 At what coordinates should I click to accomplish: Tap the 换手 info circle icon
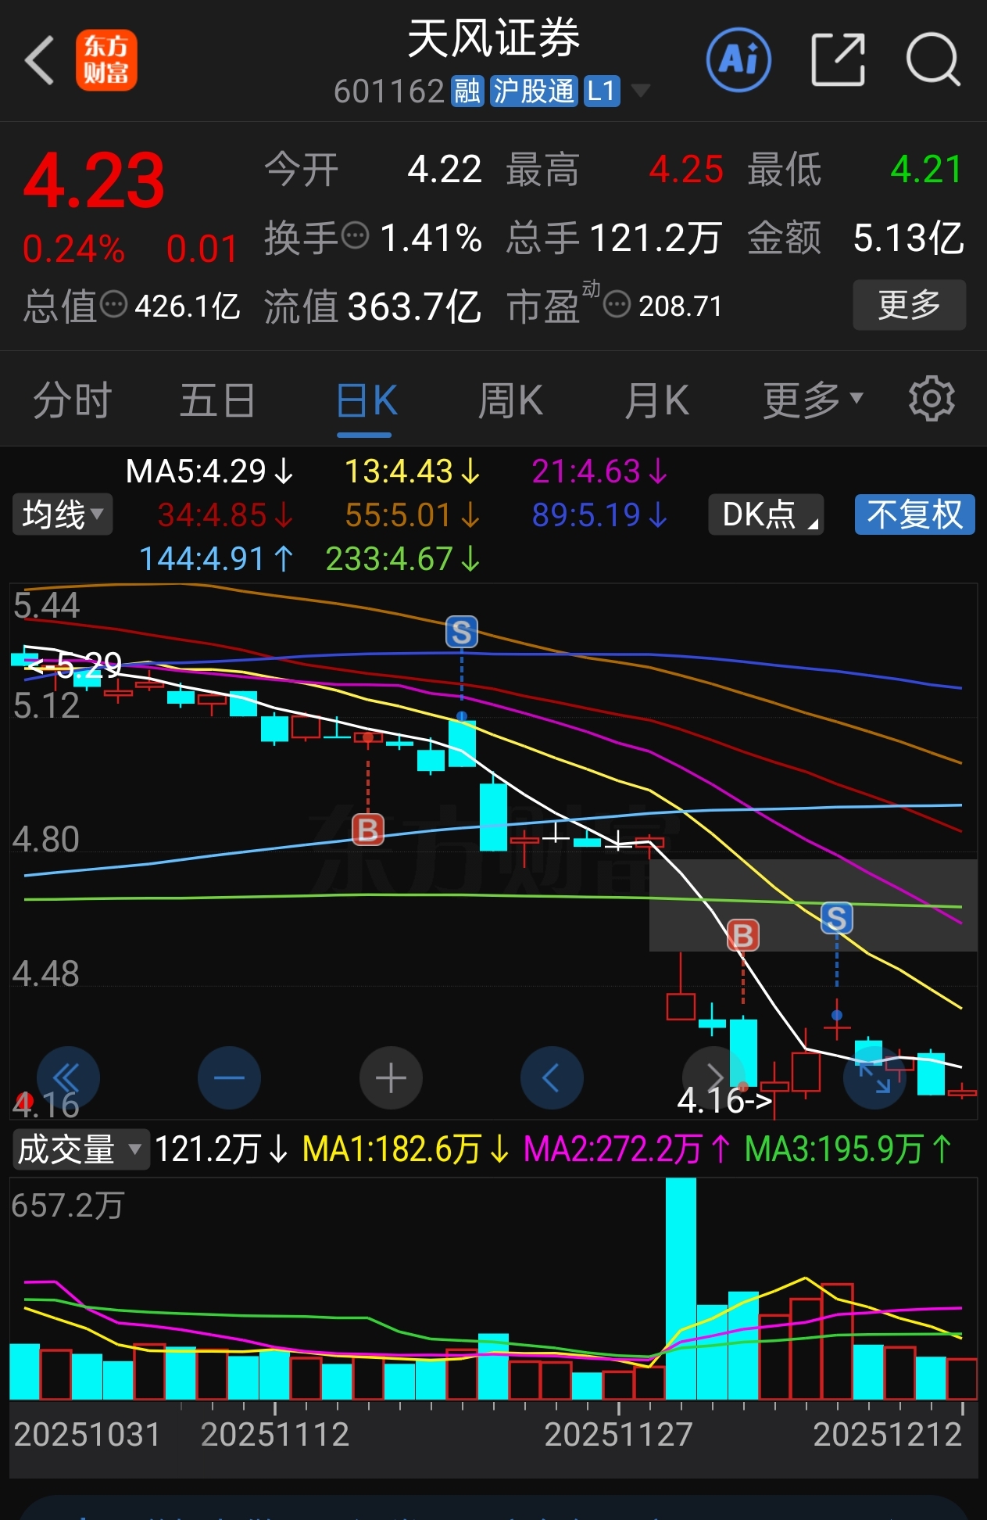click(x=356, y=235)
